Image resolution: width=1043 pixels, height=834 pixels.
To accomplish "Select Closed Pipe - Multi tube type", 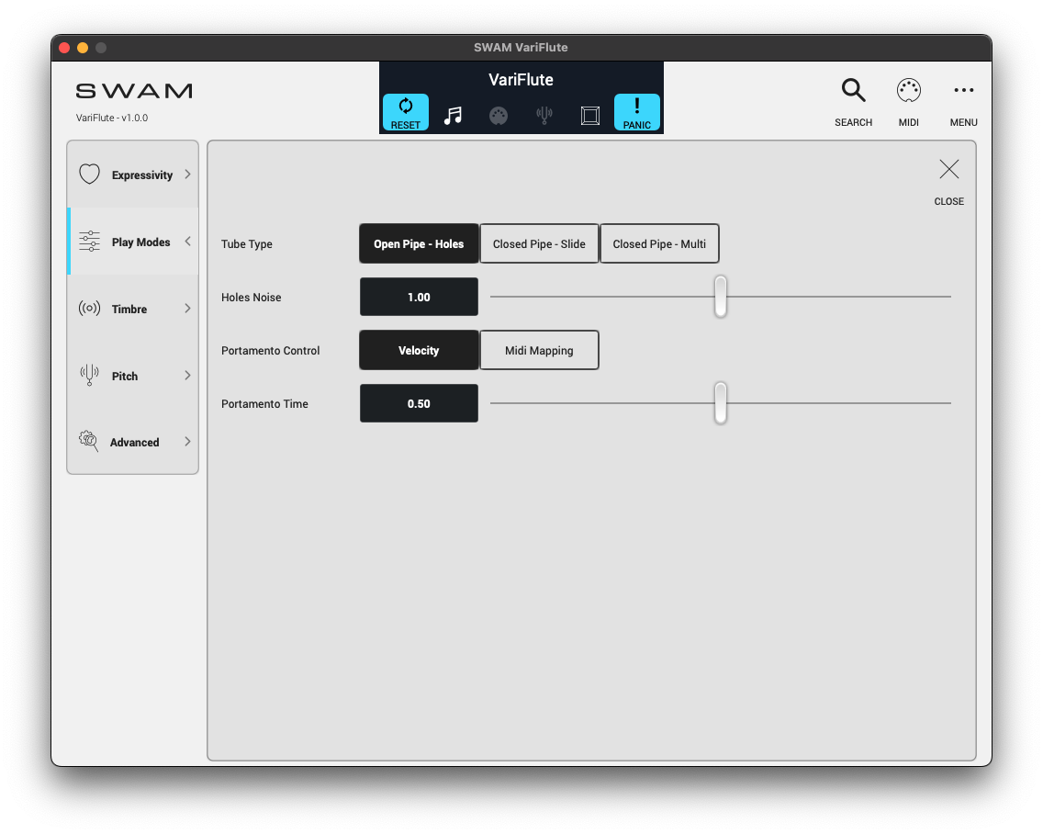I will pos(659,244).
